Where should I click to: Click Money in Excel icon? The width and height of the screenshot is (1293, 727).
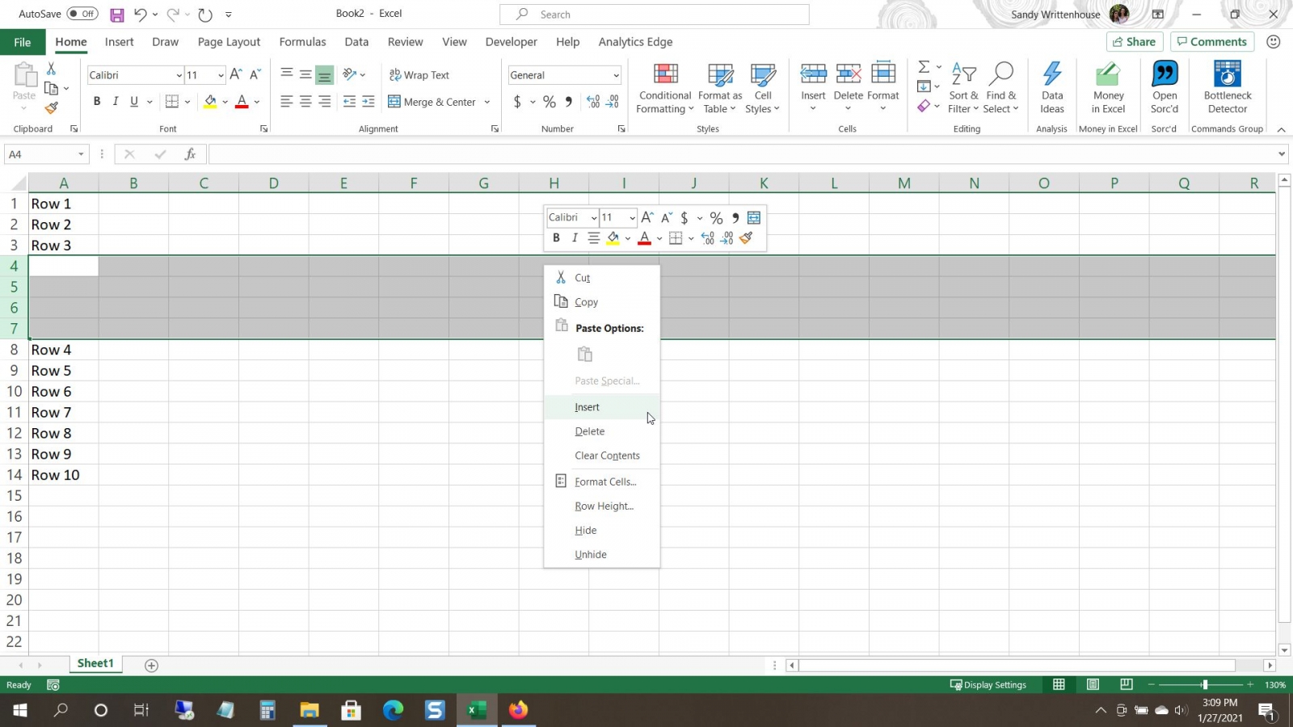point(1108,74)
